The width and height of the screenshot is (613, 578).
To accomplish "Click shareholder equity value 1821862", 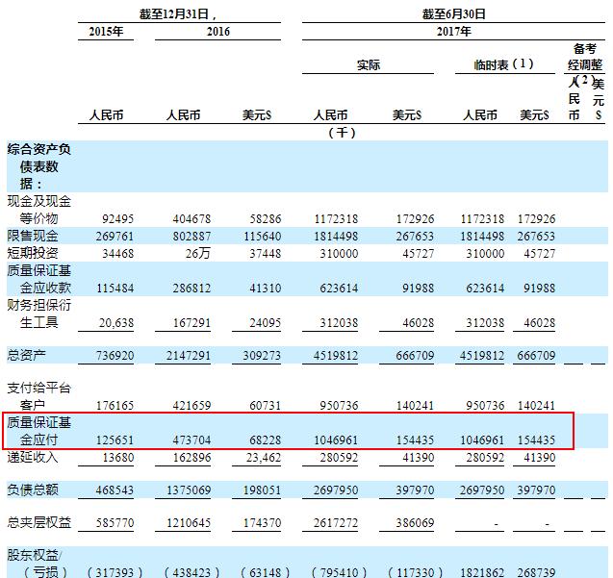I will coord(481,572).
